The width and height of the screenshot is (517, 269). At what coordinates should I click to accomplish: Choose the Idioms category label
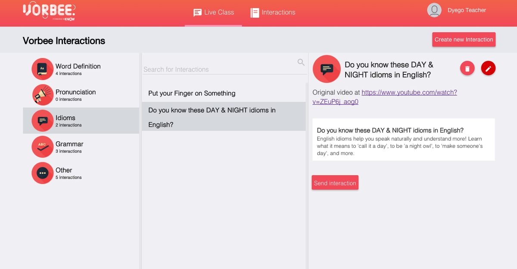[65, 118]
